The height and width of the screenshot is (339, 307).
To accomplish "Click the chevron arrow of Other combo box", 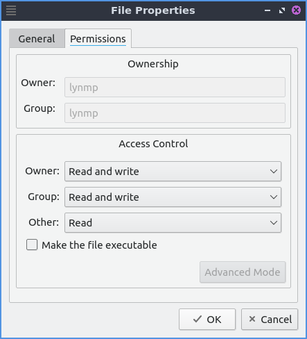I will (x=274, y=223).
